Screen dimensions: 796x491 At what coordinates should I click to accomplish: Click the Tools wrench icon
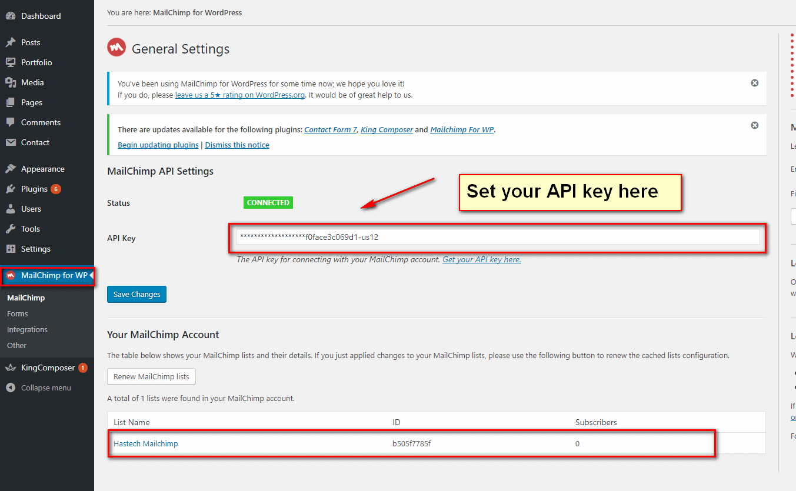(11, 229)
